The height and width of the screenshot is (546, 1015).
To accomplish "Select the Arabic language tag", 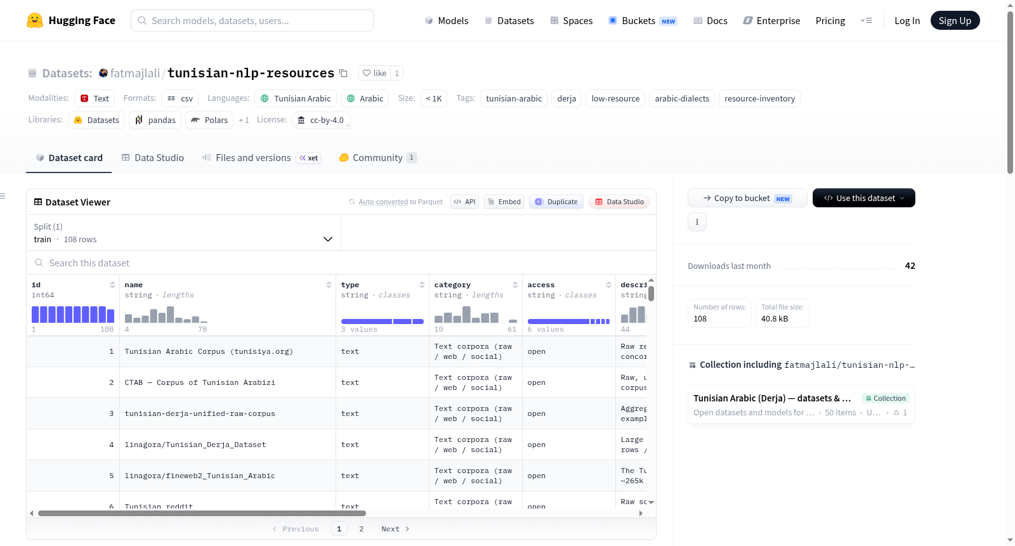I will 365,98.
